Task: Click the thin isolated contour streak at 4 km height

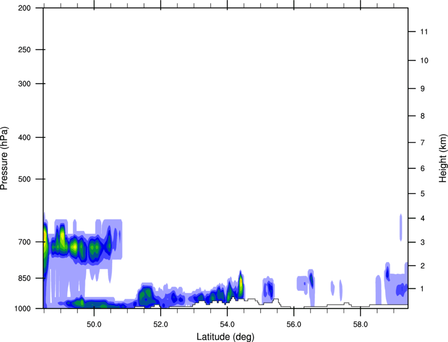Action: tap(401, 227)
